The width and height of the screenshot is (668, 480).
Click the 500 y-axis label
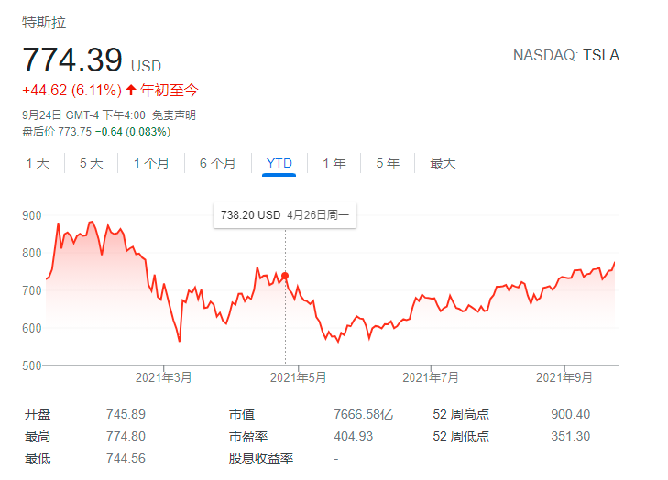[32, 365]
